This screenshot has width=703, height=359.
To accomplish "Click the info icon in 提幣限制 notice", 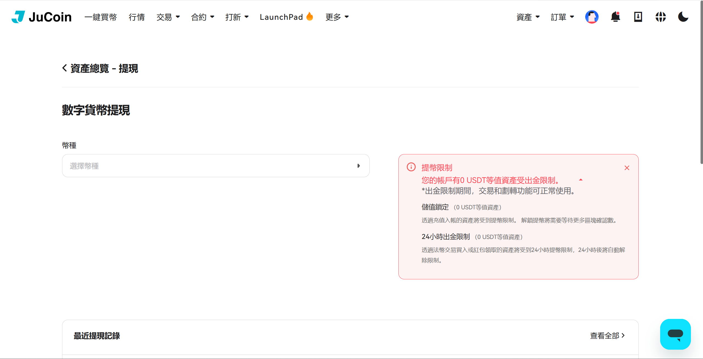I will (x=411, y=167).
